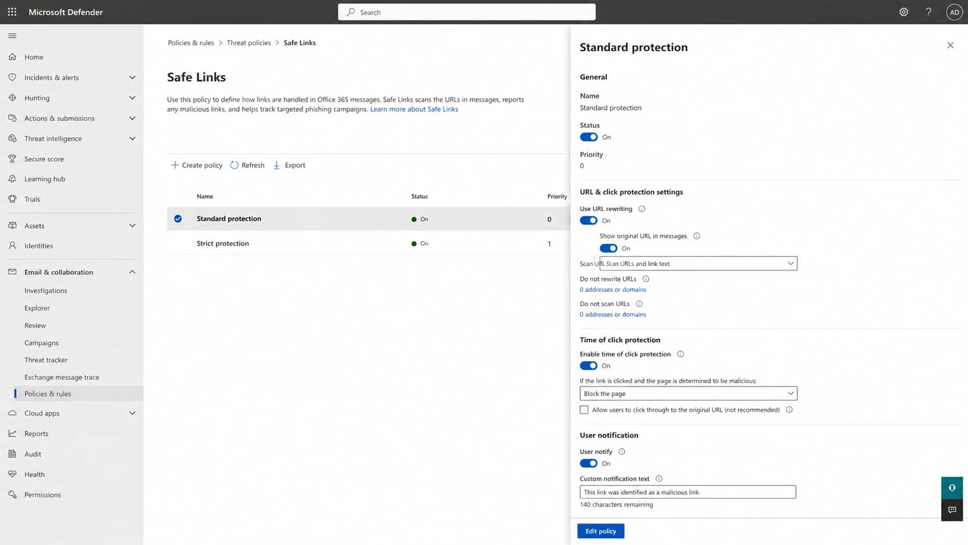Click the Identities person icon
The width and height of the screenshot is (968, 545).
[12, 246]
